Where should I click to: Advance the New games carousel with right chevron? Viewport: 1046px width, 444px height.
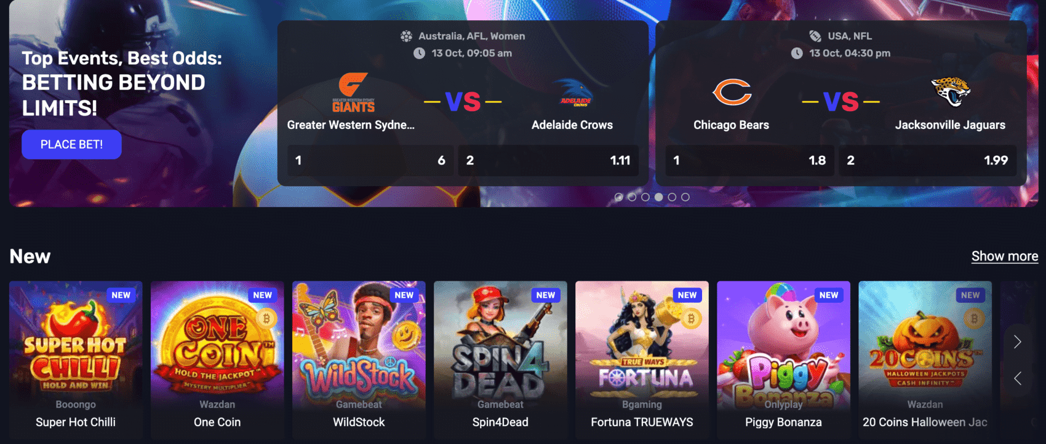pyautogui.click(x=1018, y=341)
